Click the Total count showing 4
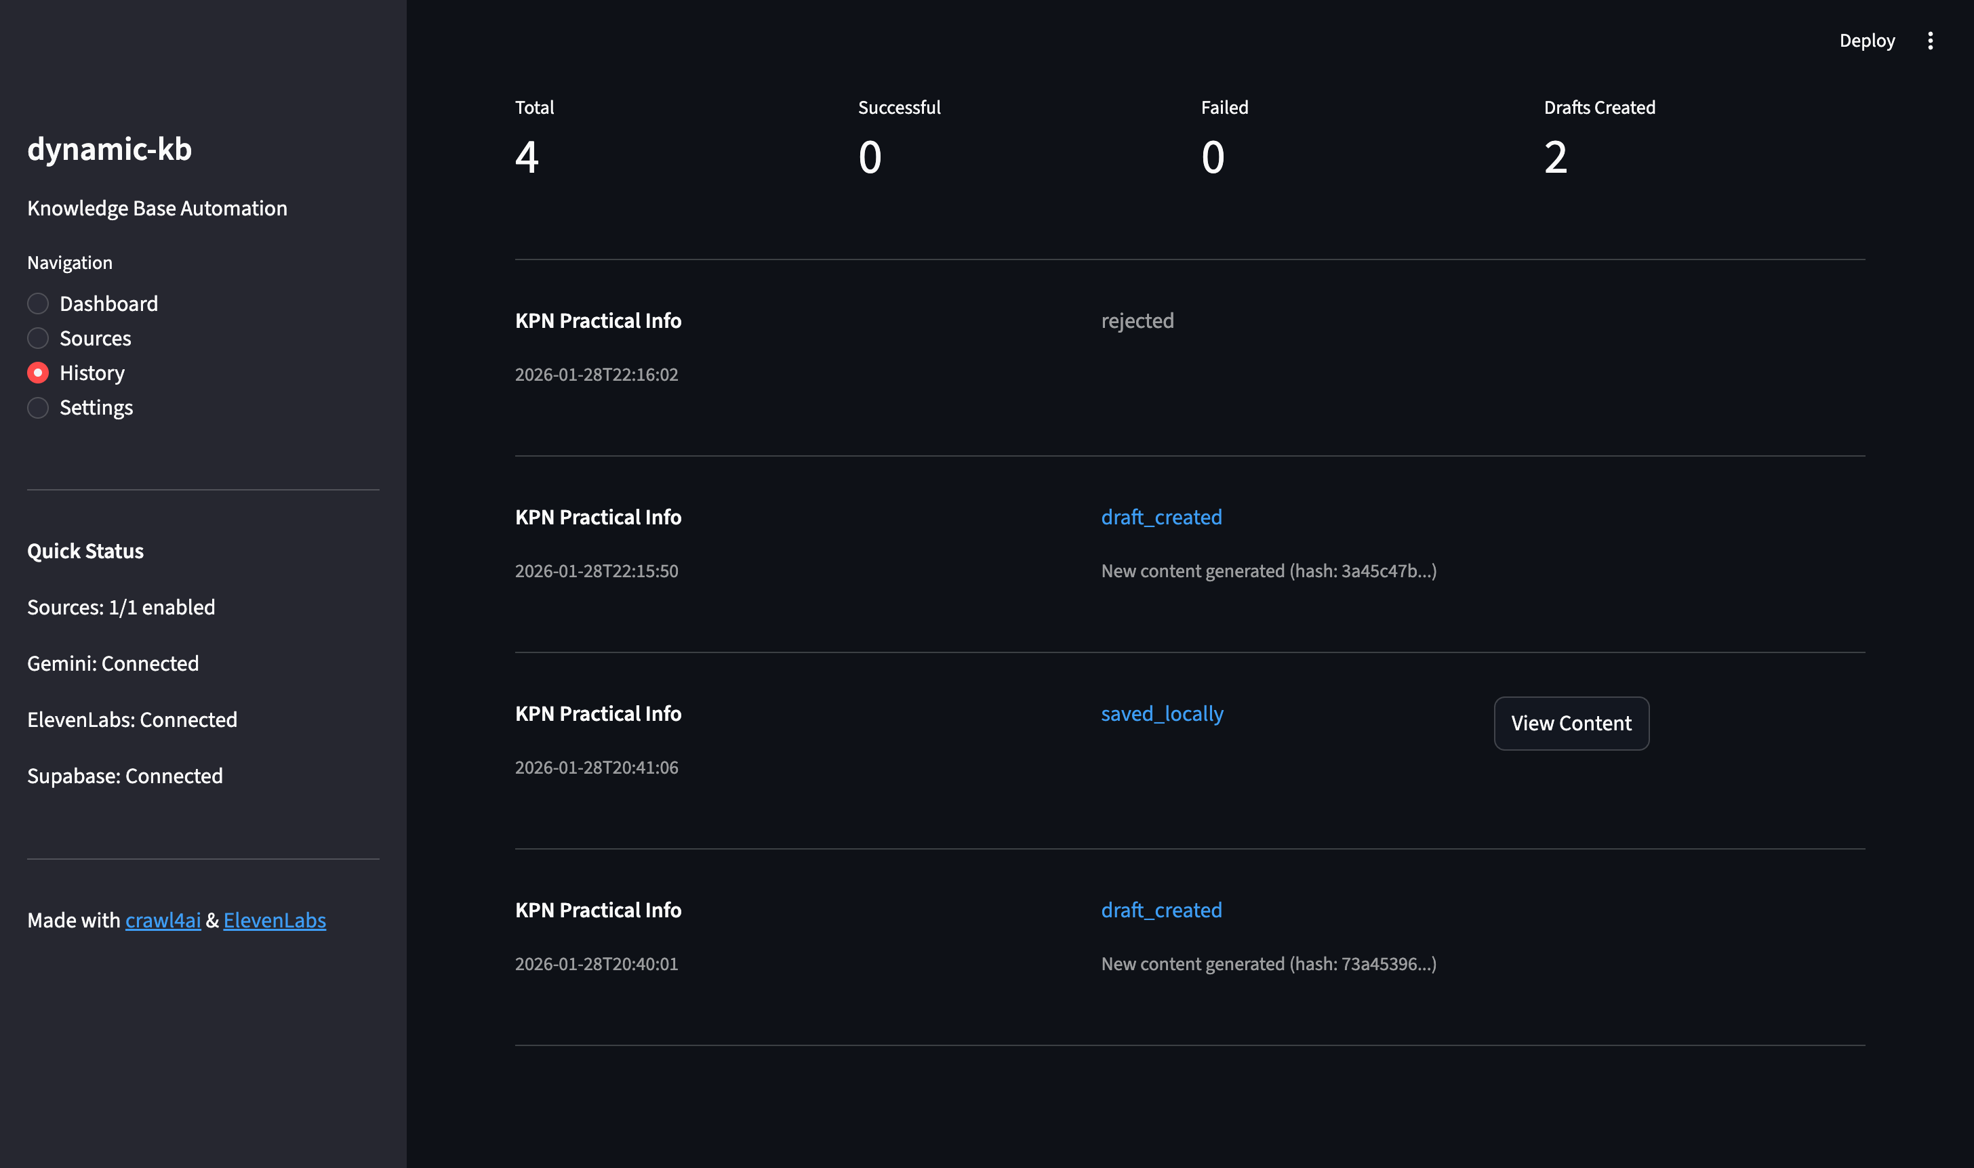Screen dimensions: 1974x1168 (x=528, y=157)
